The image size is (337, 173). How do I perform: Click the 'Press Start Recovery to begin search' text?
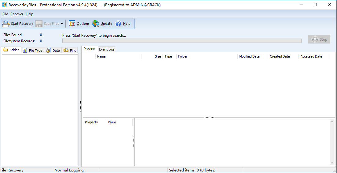[x=94, y=36]
